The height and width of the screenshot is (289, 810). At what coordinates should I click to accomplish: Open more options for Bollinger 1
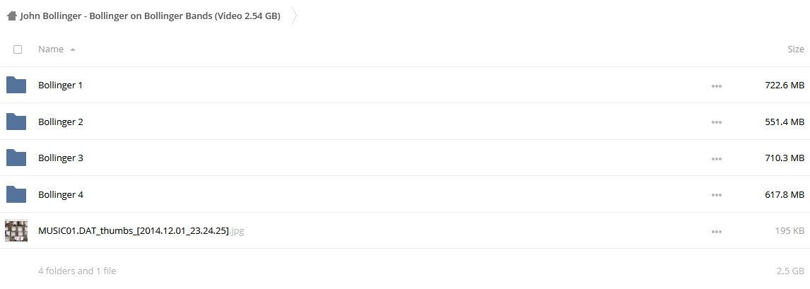[716, 86]
